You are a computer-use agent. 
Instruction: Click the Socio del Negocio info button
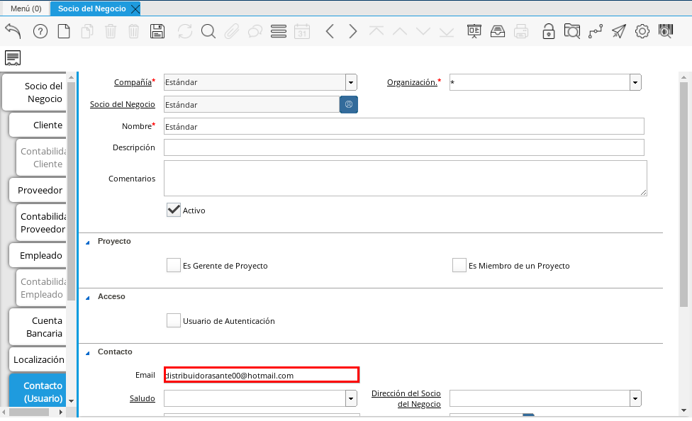[349, 104]
